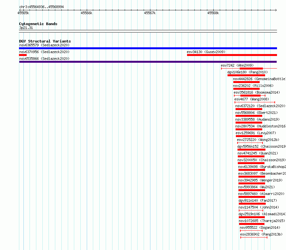The image size is (286, 250).
Task: Open the nsv6139498 ByrskaBishop label
Action: pyautogui.click(x=262, y=167)
